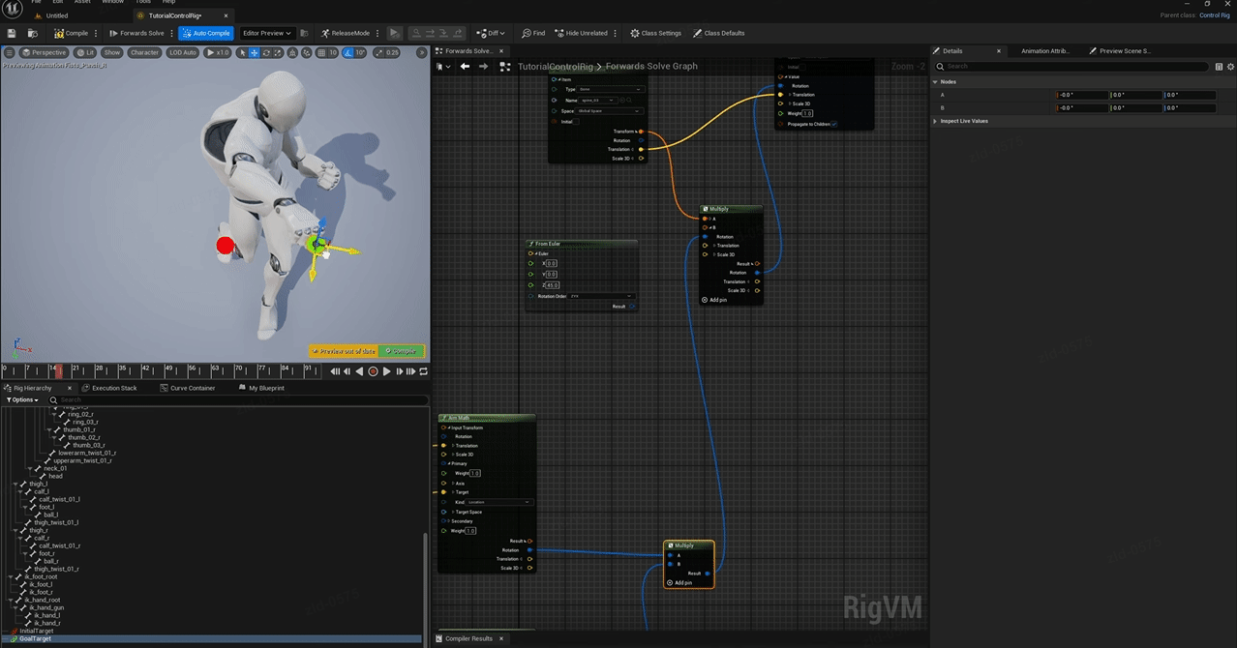Toggle the Auto Compile button
The image size is (1237, 648).
205,33
